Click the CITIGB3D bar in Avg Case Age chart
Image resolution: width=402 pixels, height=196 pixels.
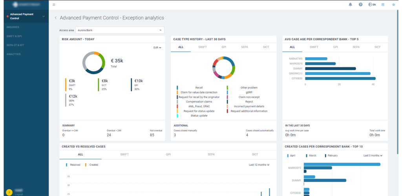[340, 78]
